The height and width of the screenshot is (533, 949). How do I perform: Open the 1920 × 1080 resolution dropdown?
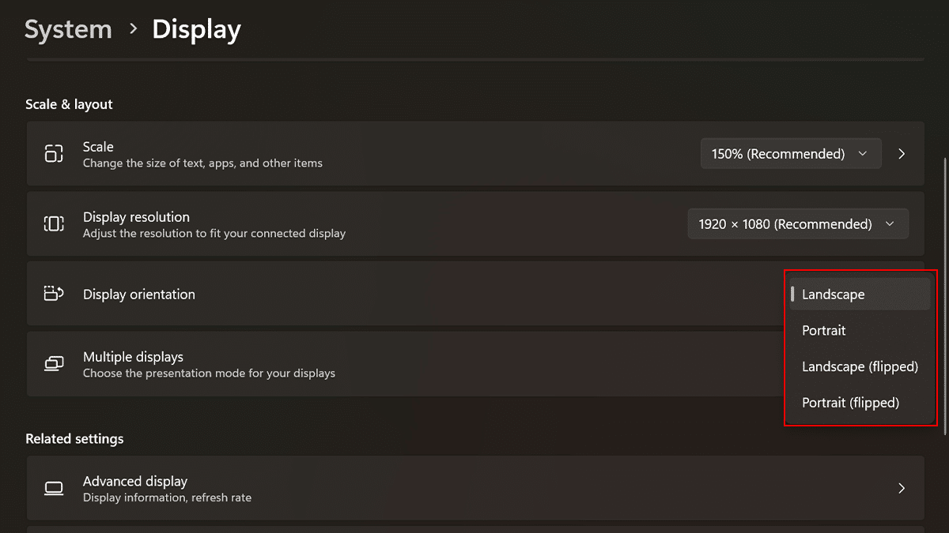(797, 224)
